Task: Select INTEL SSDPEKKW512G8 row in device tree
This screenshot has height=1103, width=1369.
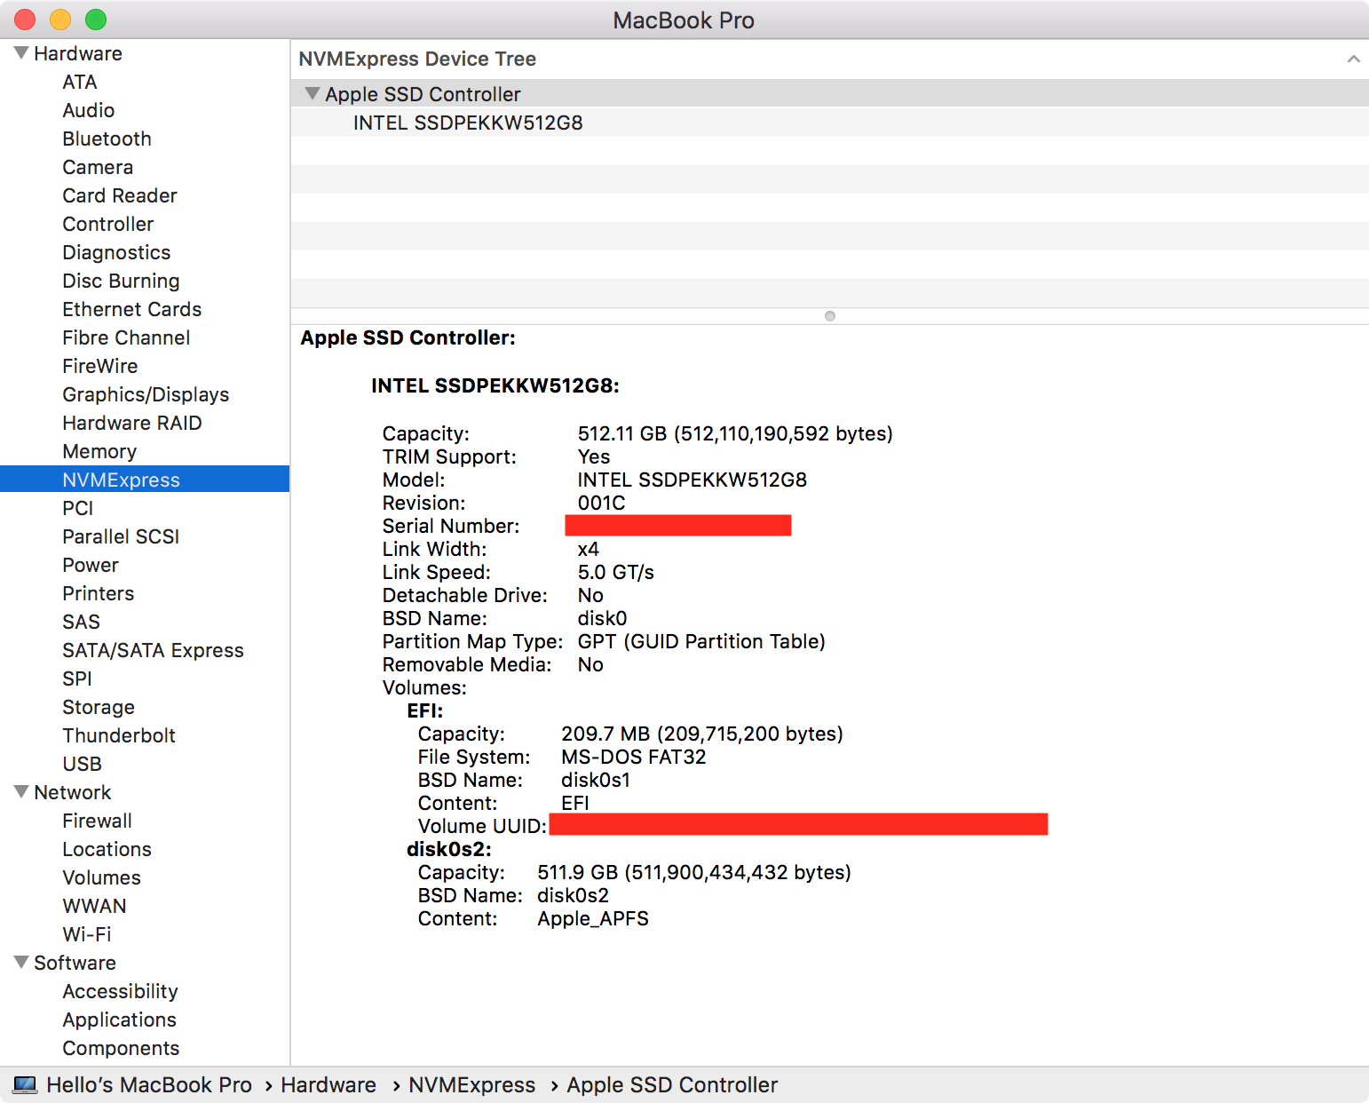Action: tap(829, 123)
